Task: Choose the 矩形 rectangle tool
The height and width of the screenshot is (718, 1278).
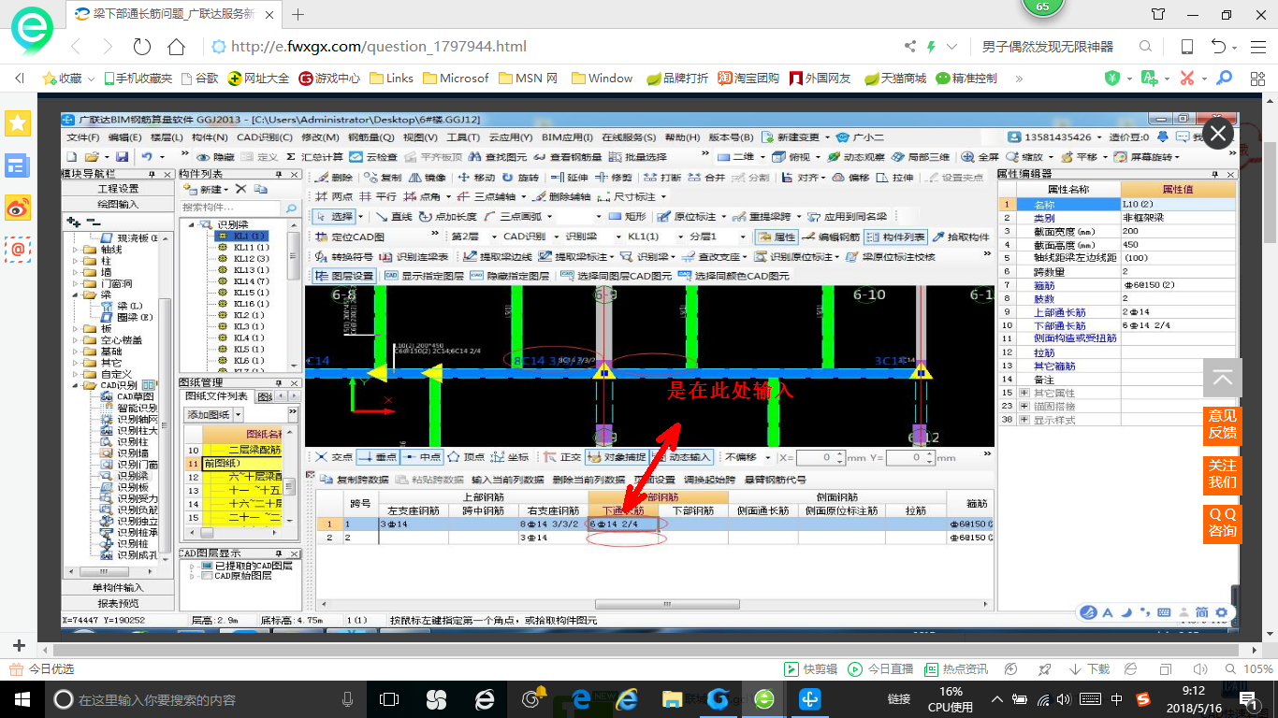Action: pyautogui.click(x=627, y=216)
